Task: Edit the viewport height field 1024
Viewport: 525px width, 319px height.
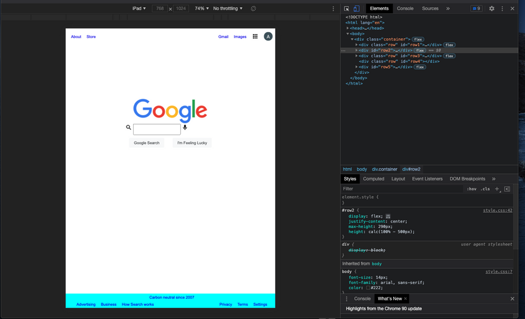Action: (181, 9)
